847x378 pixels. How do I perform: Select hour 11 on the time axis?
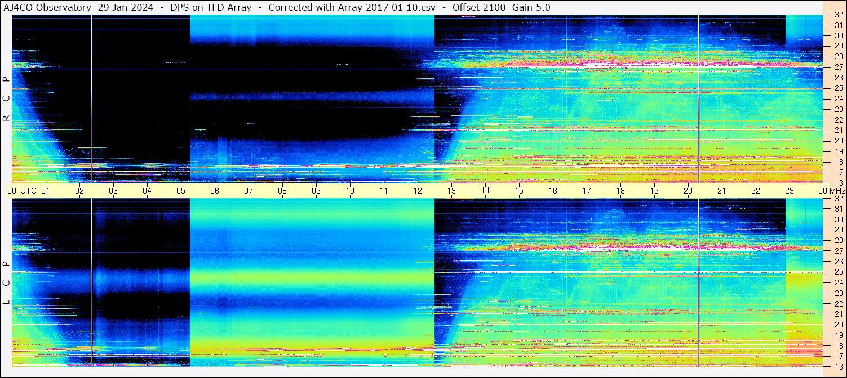[384, 191]
